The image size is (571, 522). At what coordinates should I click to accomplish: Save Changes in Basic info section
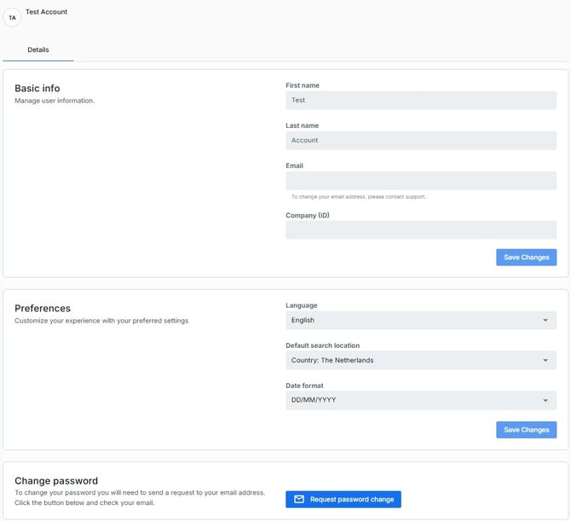point(526,258)
